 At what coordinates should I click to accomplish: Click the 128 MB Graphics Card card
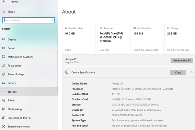point(147,39)
